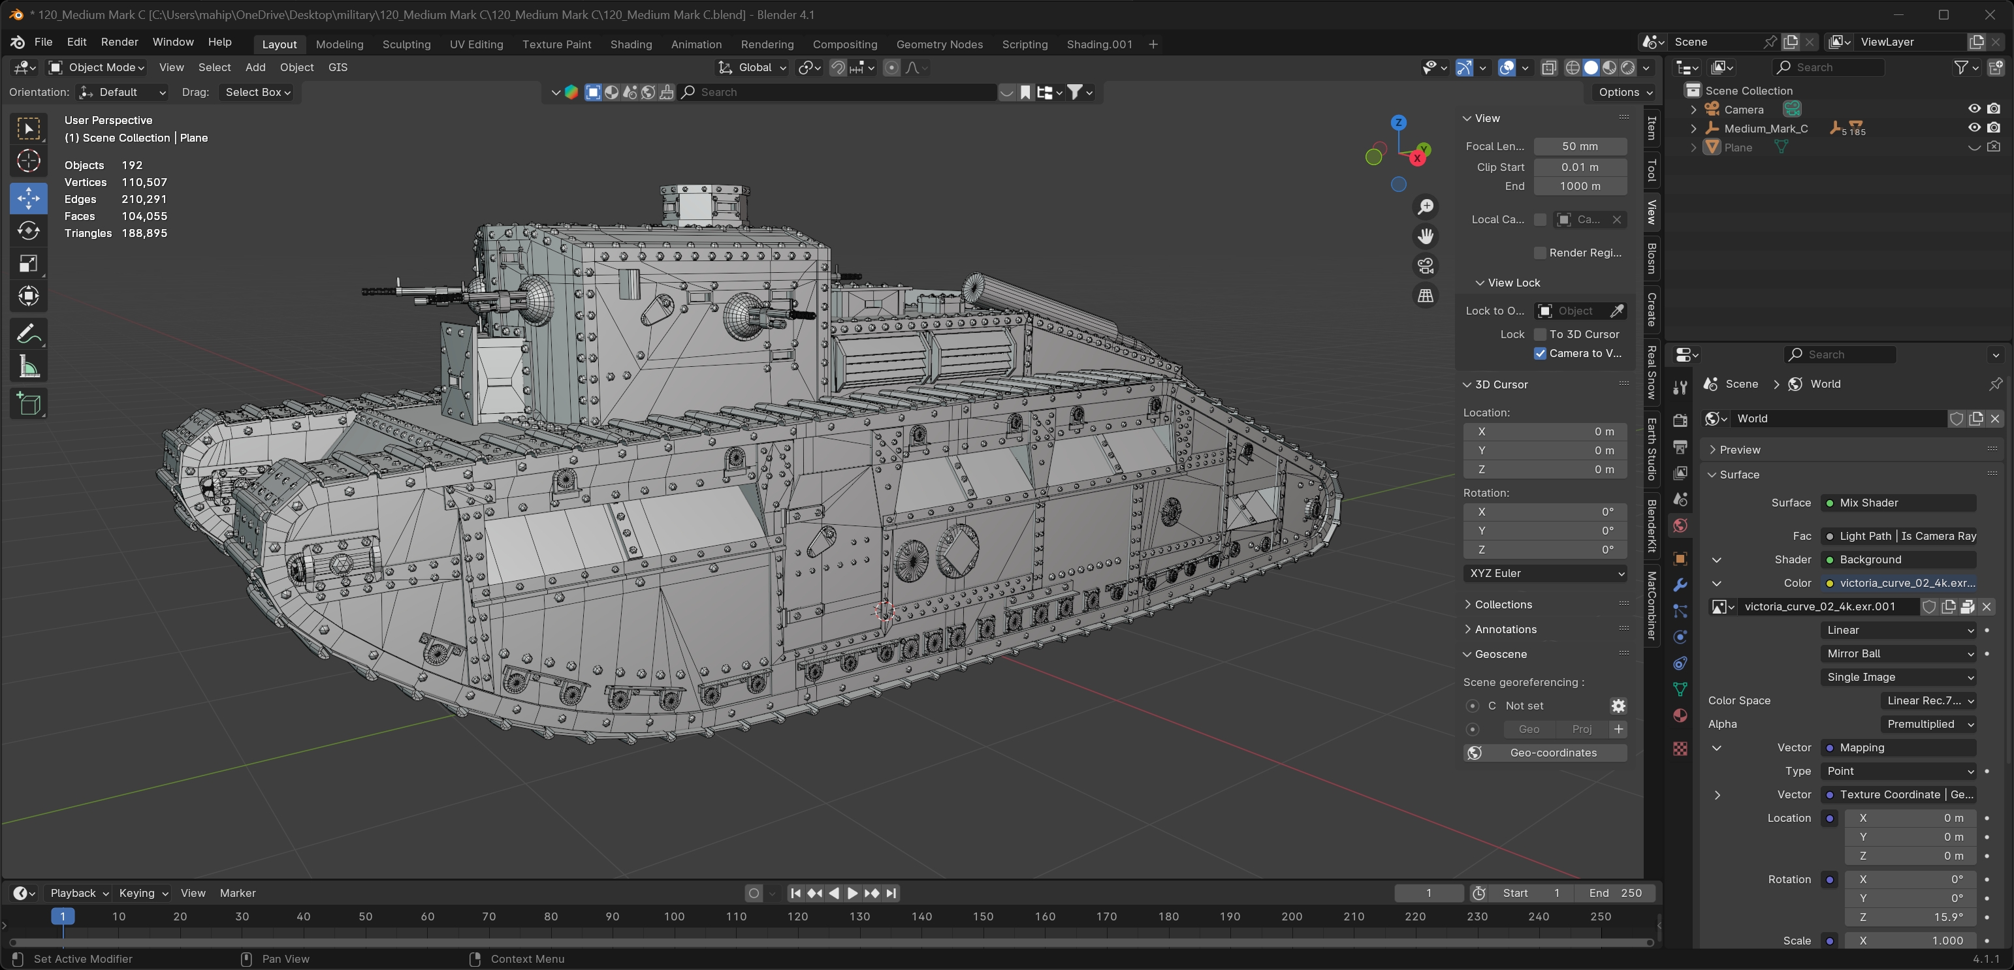Open the XYZ Euler rotation mode dropdown
Viewport: 2014px width, 970px height.
[1545, 574]
